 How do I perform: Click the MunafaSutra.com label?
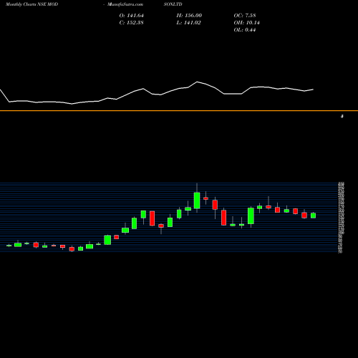125,4
